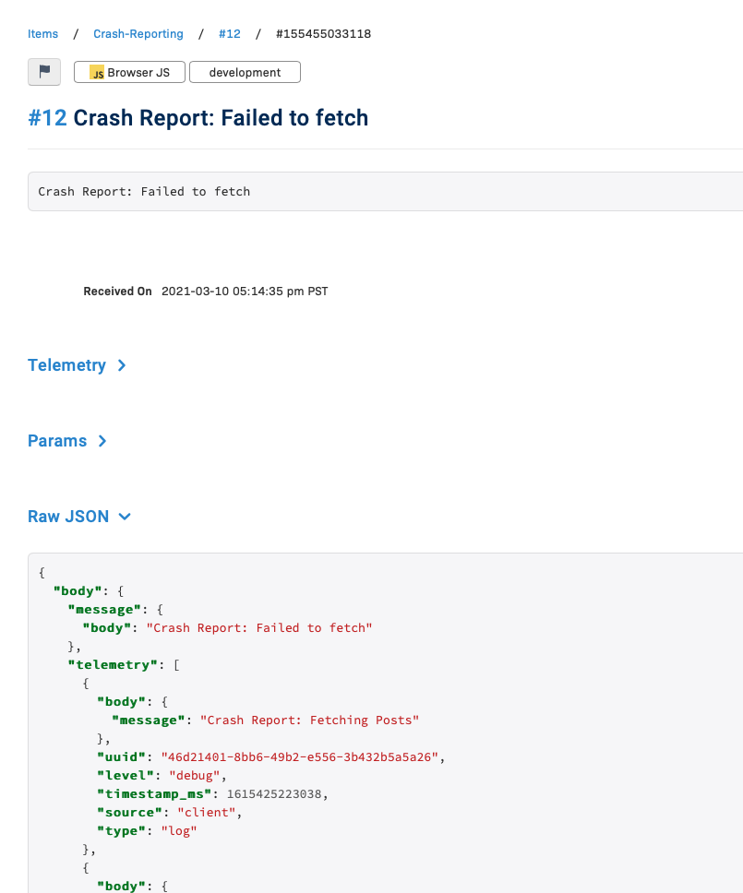
Task: Click the Telemetry chevron arrow
Action: click(121, 365)
